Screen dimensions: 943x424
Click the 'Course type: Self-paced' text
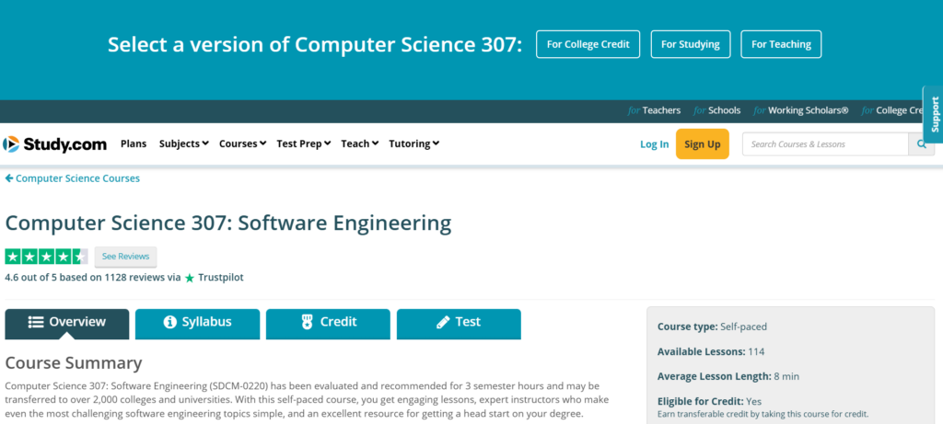tap(712, 327)
